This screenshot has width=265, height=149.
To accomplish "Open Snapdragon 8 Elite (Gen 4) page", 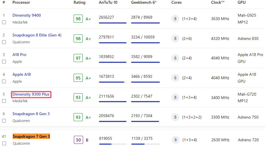I will (x=37, y=35).
